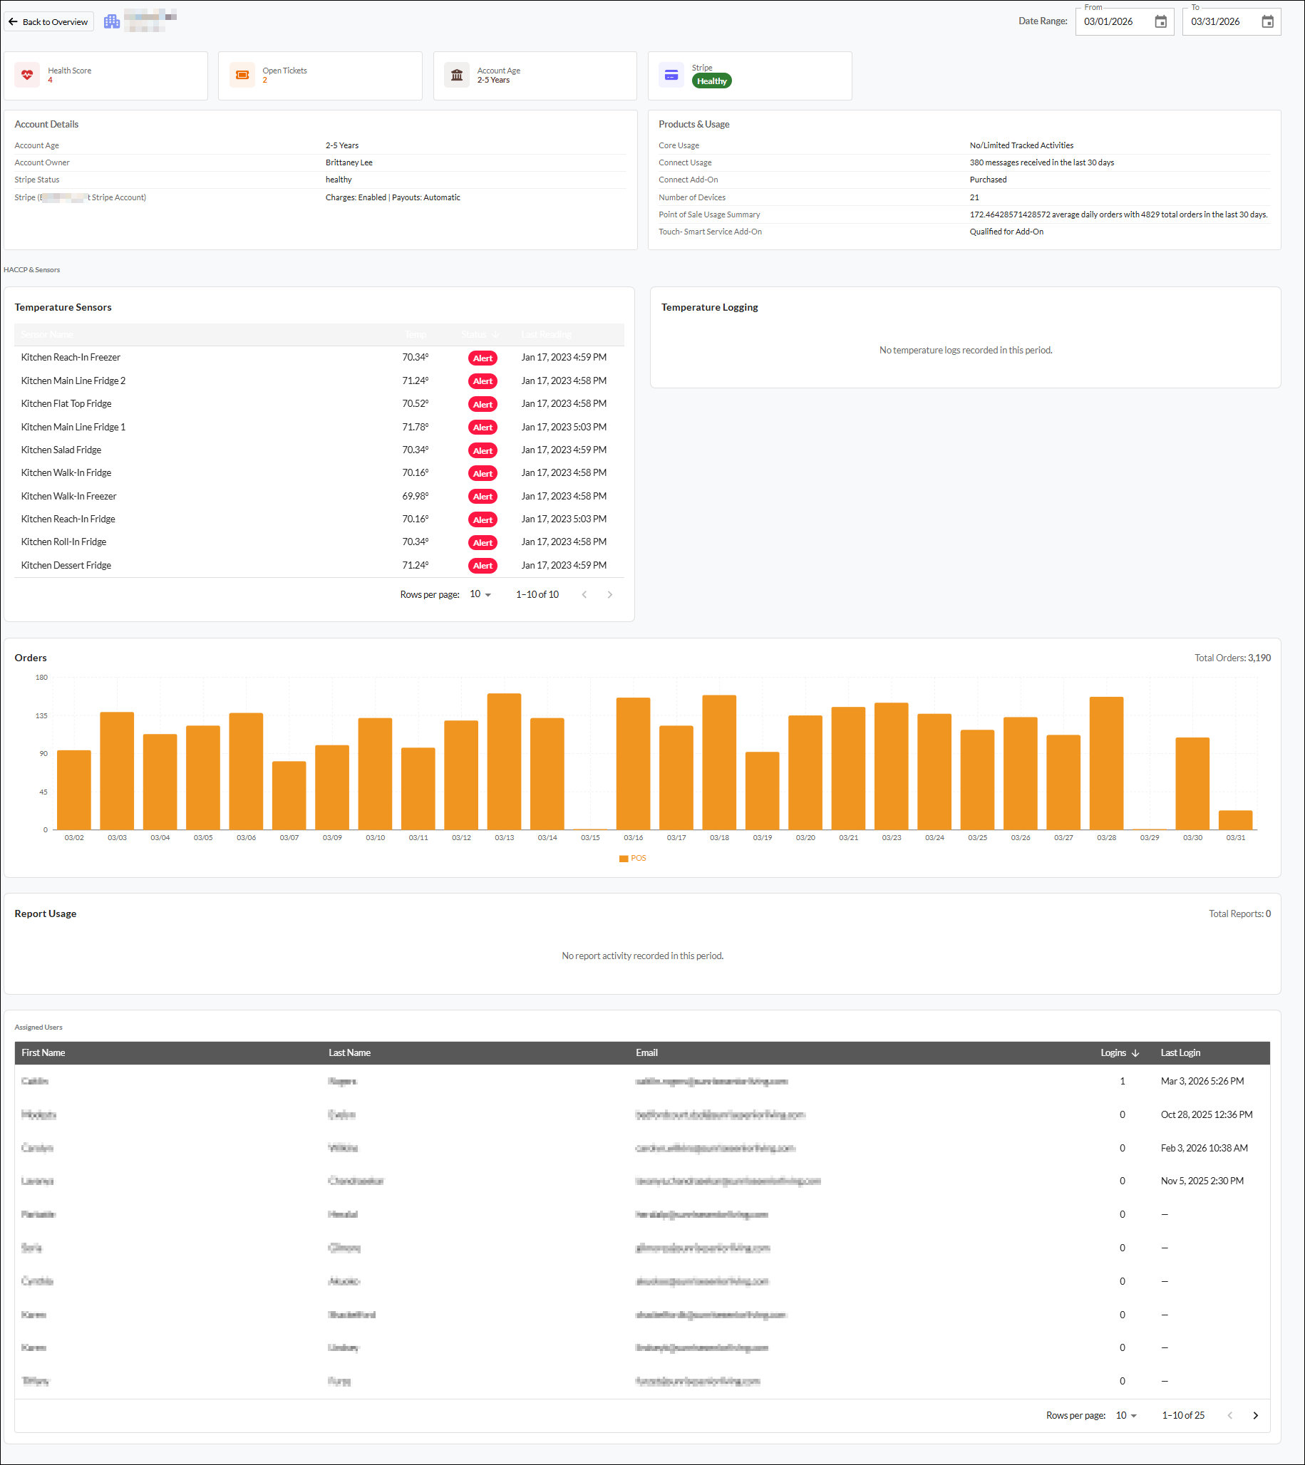Image resolution: width=1305 pixels, height=1465 pixels.
Task: Click the Stripe Healthy status badge
Action: (711, 81)
